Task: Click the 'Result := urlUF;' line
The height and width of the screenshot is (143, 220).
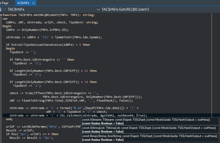Action: 20,130
